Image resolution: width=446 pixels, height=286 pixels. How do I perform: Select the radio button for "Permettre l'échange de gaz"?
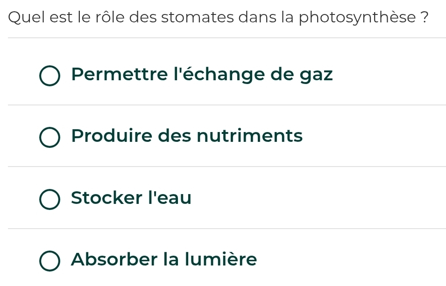[x=50, y=76]
